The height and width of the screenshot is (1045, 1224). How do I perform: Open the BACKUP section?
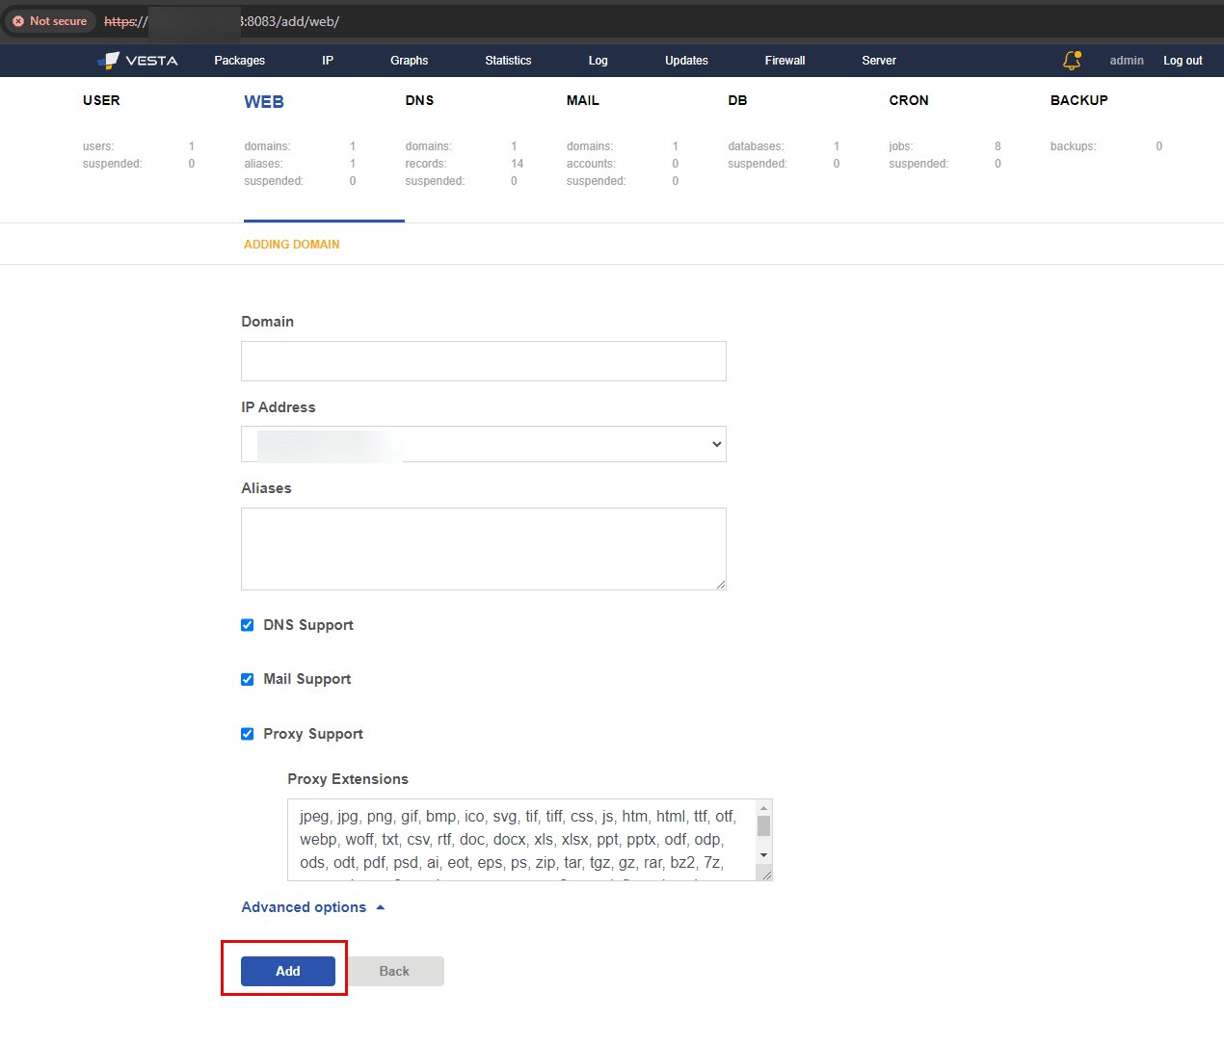tap(1078, 100)
